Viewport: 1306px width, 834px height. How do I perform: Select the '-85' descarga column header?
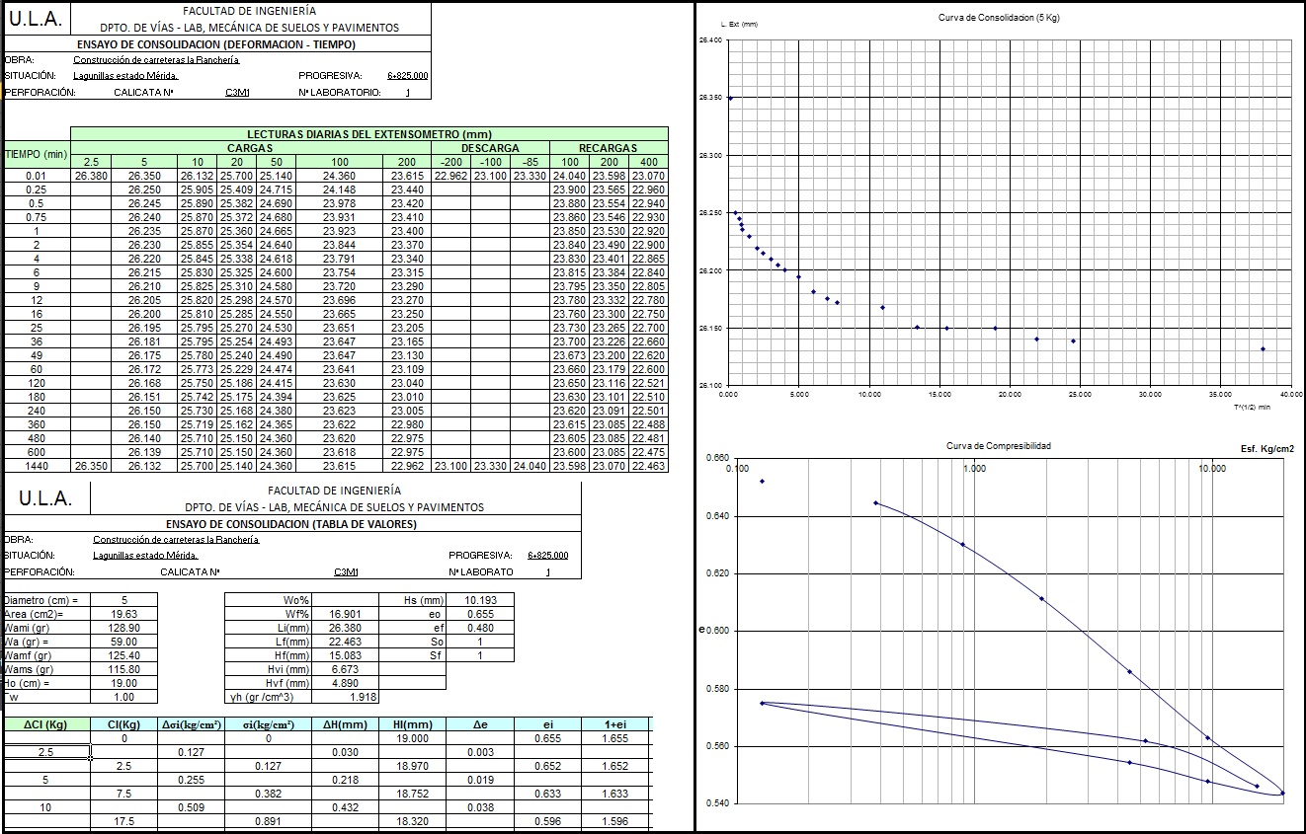531,162
